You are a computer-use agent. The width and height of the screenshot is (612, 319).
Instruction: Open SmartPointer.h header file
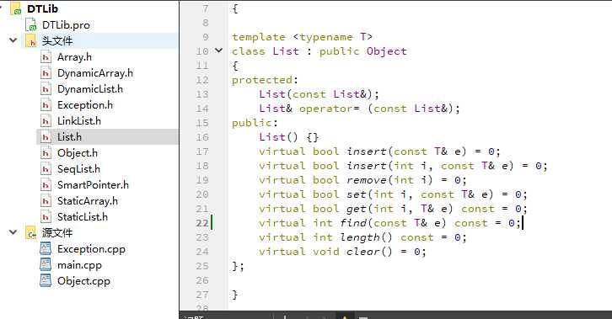tap(93, 185)
